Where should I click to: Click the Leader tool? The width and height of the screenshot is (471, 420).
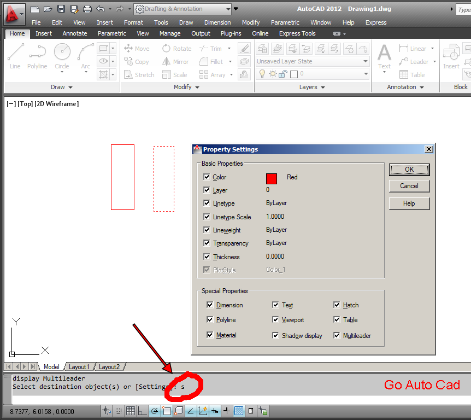414,62
